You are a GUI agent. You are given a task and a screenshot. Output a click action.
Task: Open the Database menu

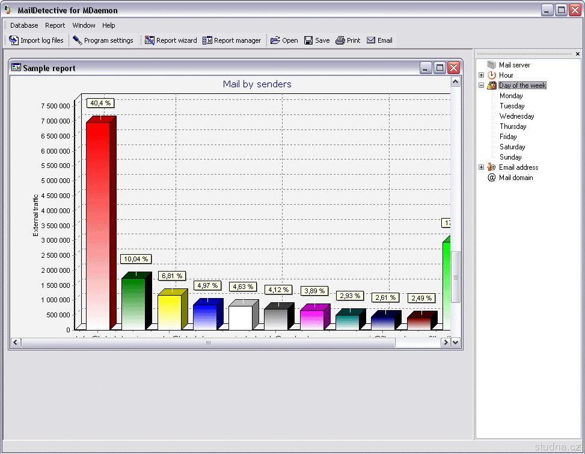24,25
